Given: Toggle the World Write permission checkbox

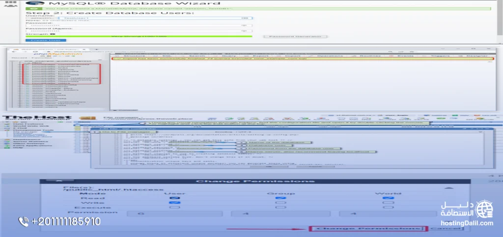Looking at the screenshot, I should pyautogui.click(x=389, y=203).
